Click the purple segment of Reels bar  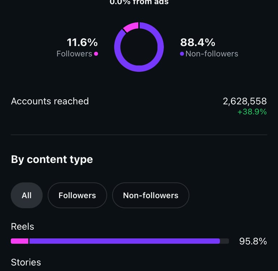coord(125,241)
